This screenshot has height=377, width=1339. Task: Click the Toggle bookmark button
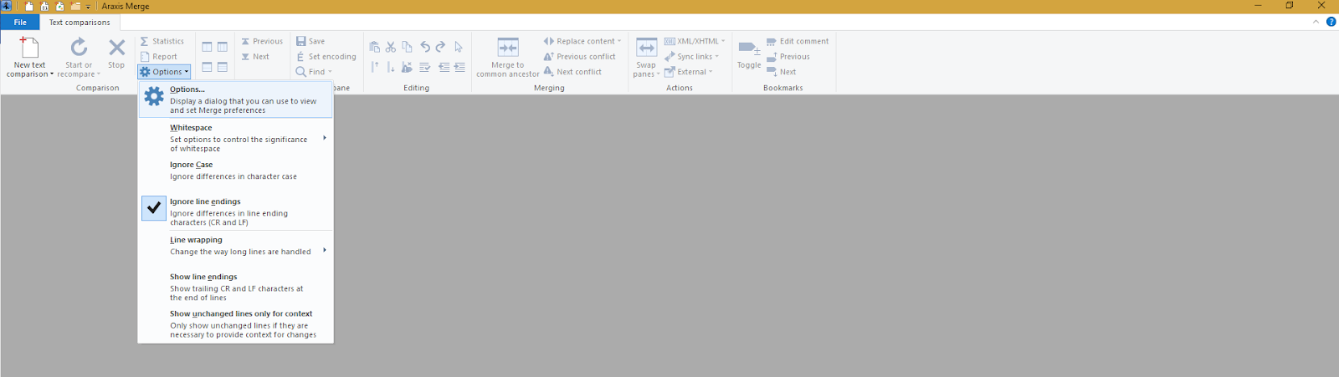pos(749,53)
